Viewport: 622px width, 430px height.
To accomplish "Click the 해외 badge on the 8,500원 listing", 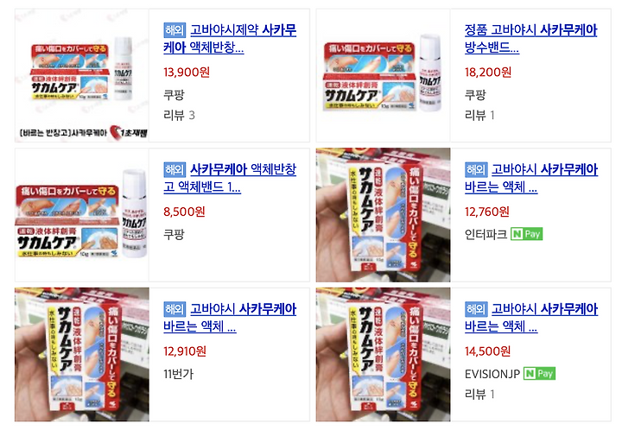I will [x=175, y=169].
